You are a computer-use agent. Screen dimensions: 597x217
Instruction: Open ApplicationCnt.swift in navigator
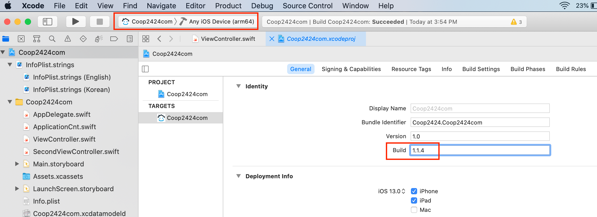tap(65, 127)
